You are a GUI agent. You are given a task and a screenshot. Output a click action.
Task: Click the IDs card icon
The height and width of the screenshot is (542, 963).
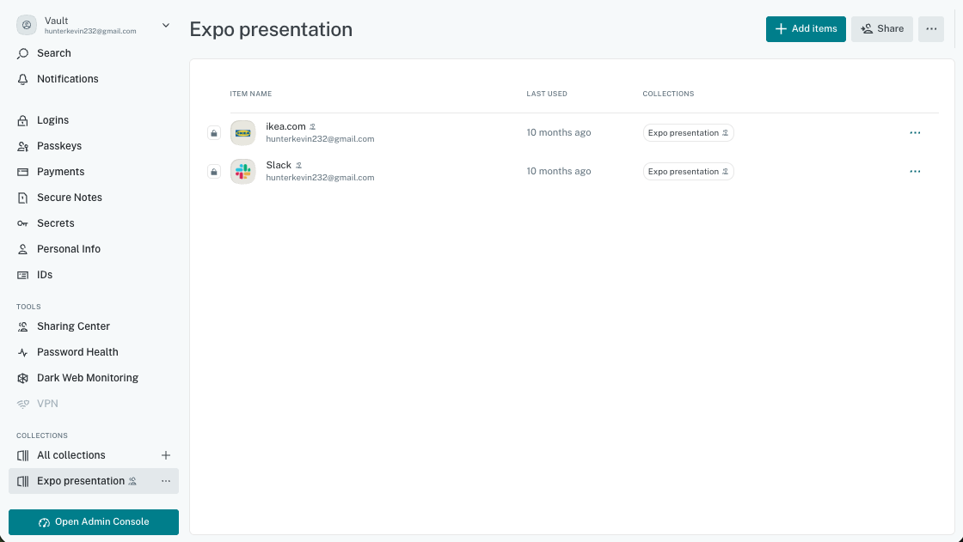(x=22, y=275)
